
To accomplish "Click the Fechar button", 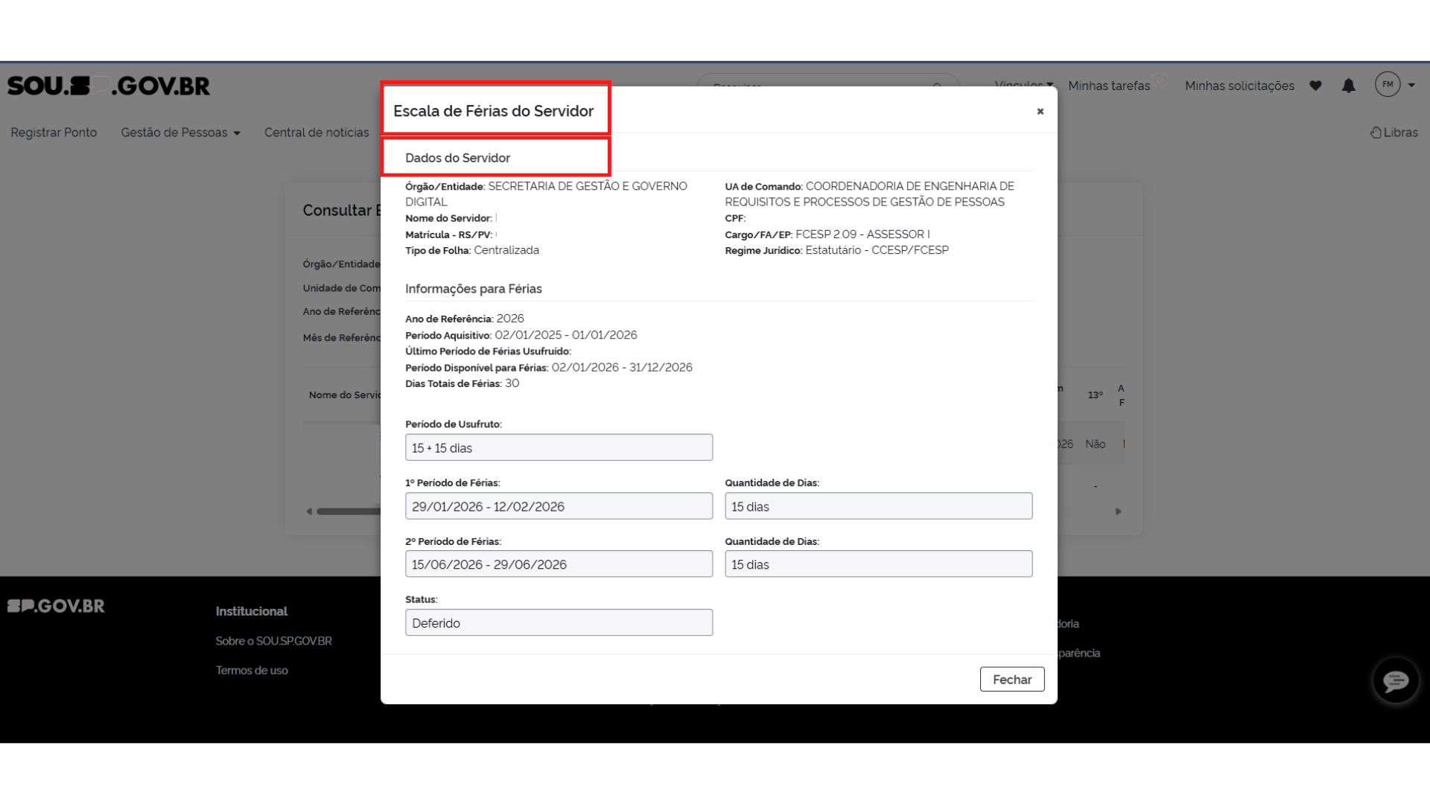I will pos(1011,679).
